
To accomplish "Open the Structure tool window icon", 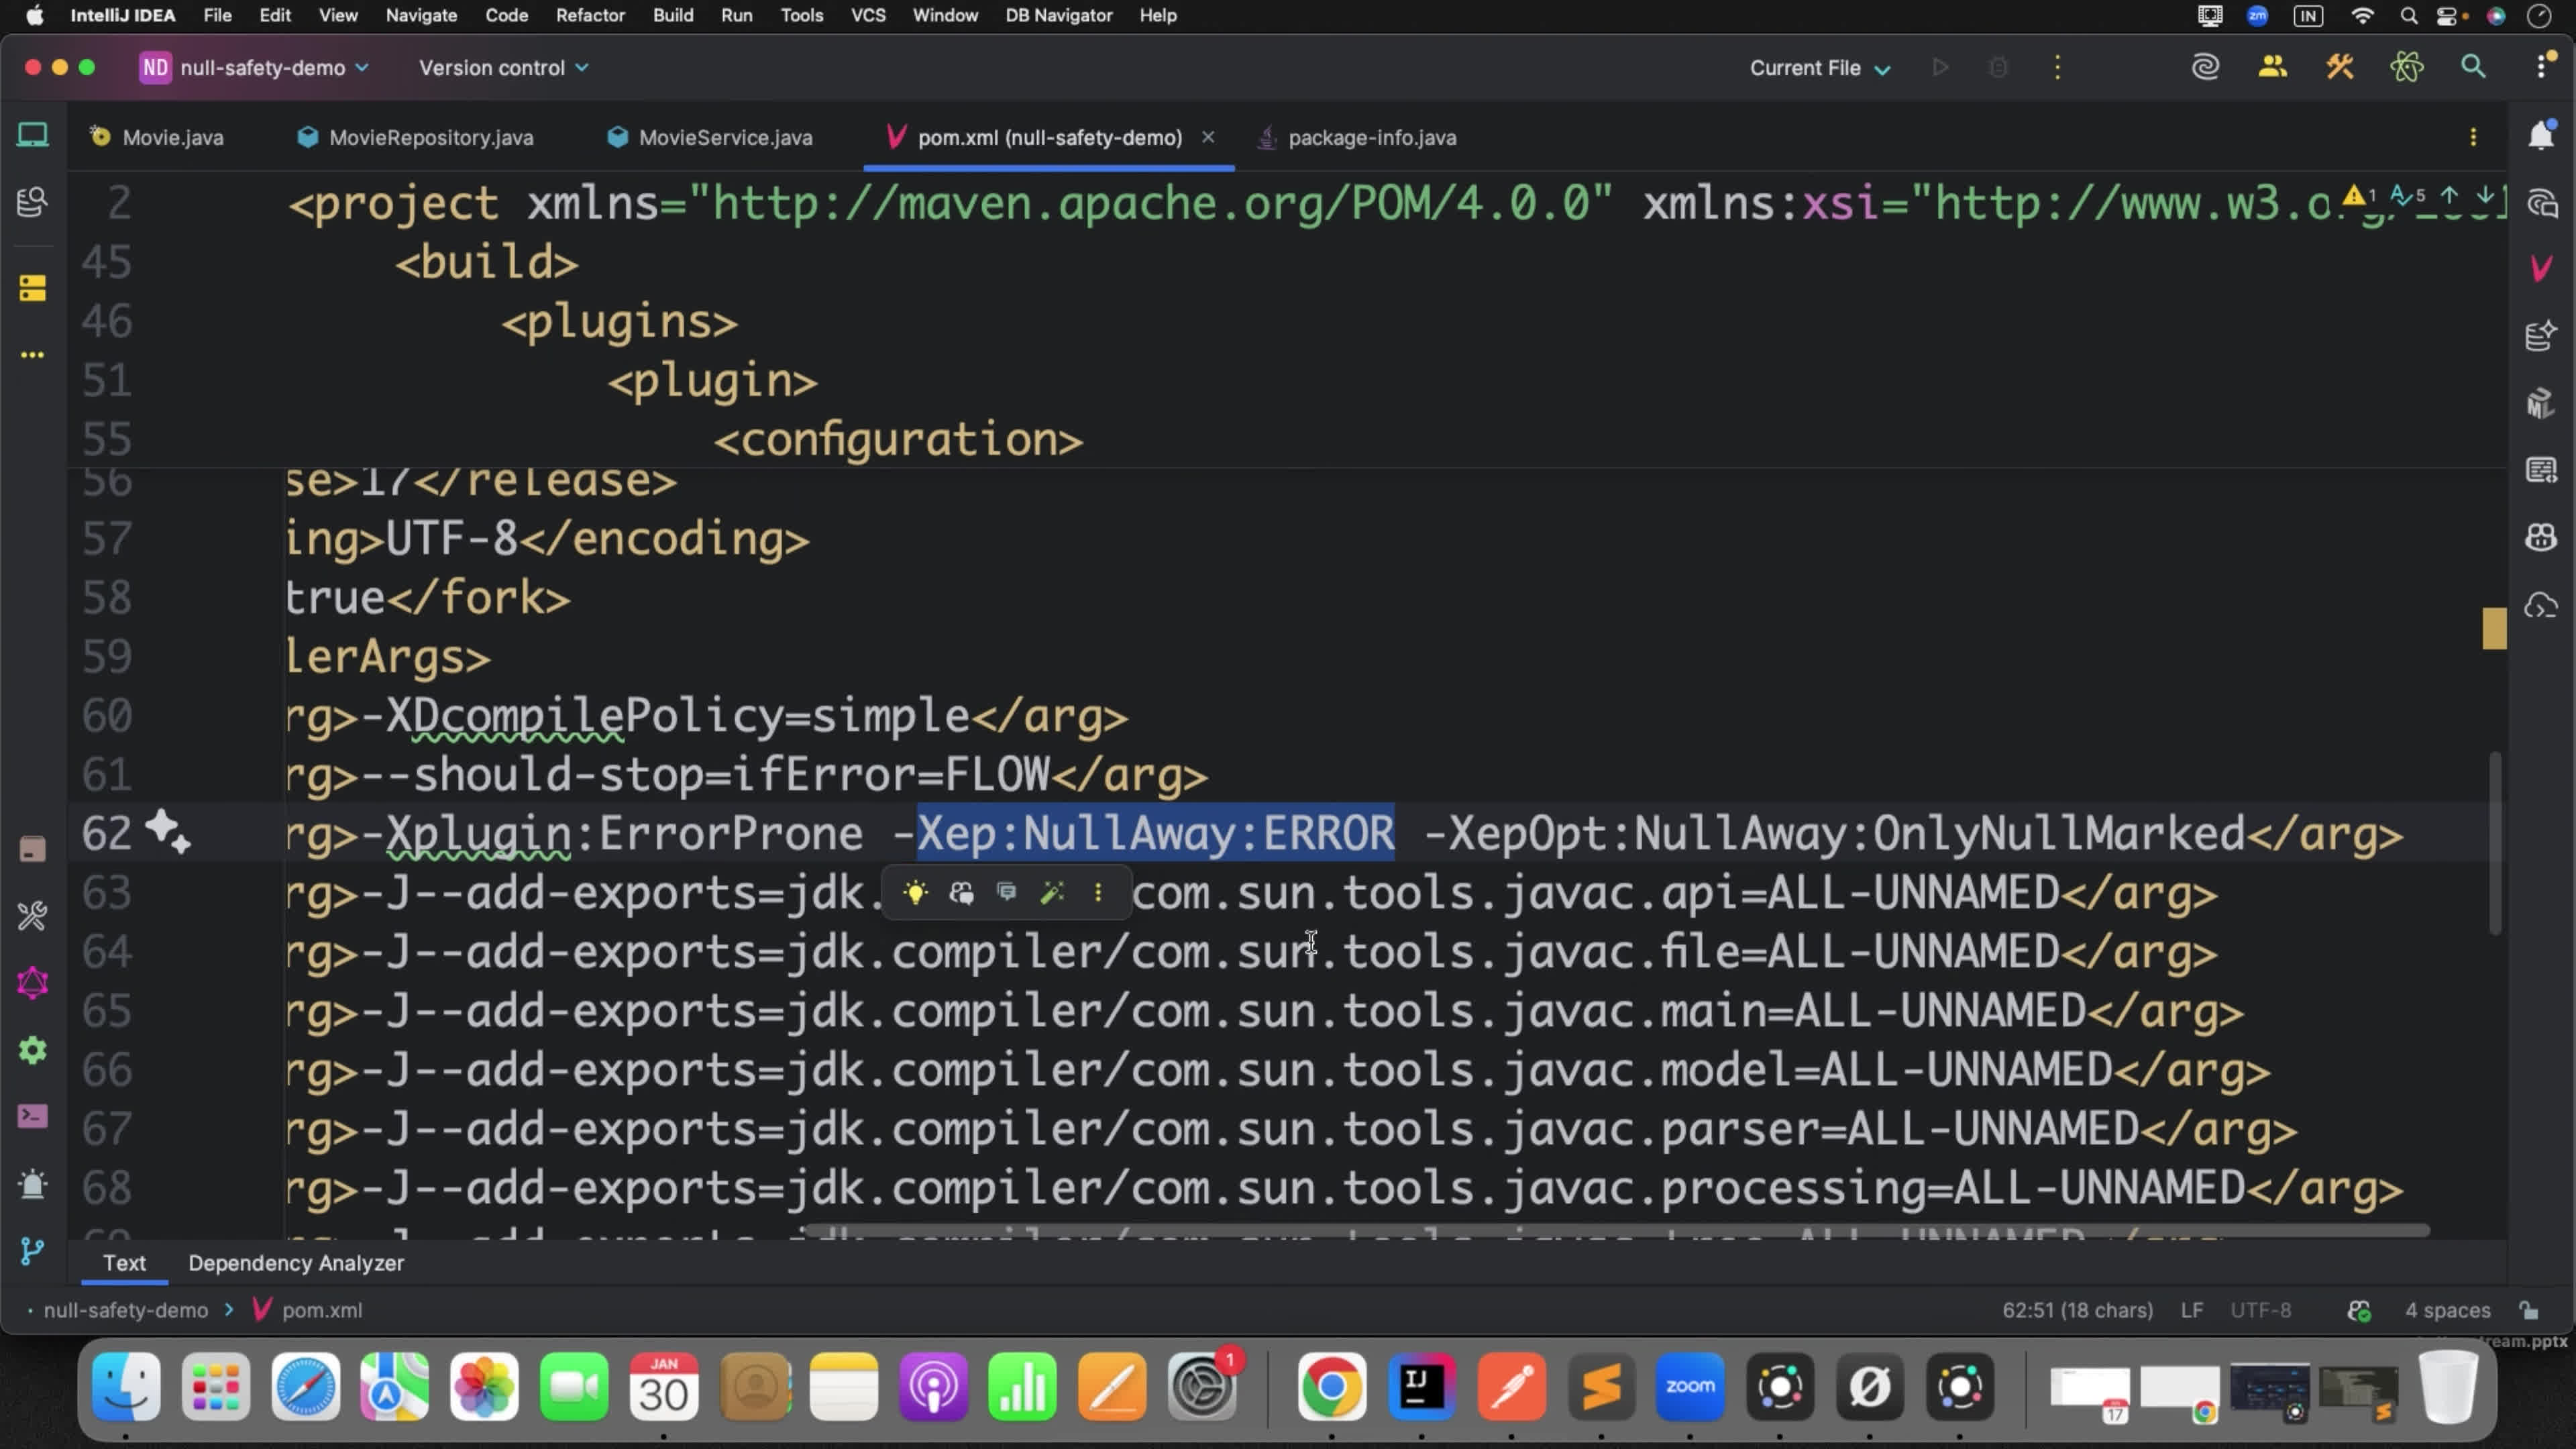I will [32, 288].
